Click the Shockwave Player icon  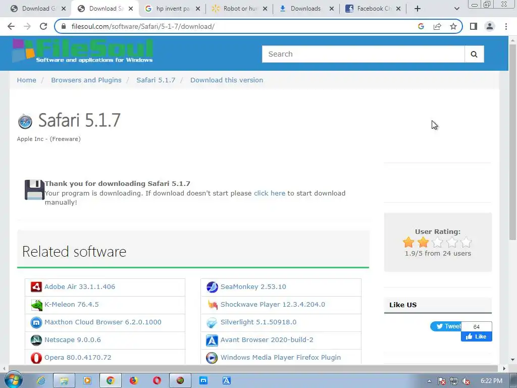[x=212, y=305]
